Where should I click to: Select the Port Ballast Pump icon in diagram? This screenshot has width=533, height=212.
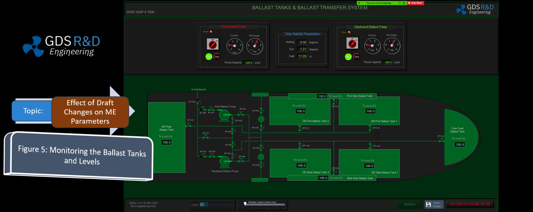point(224,116)
